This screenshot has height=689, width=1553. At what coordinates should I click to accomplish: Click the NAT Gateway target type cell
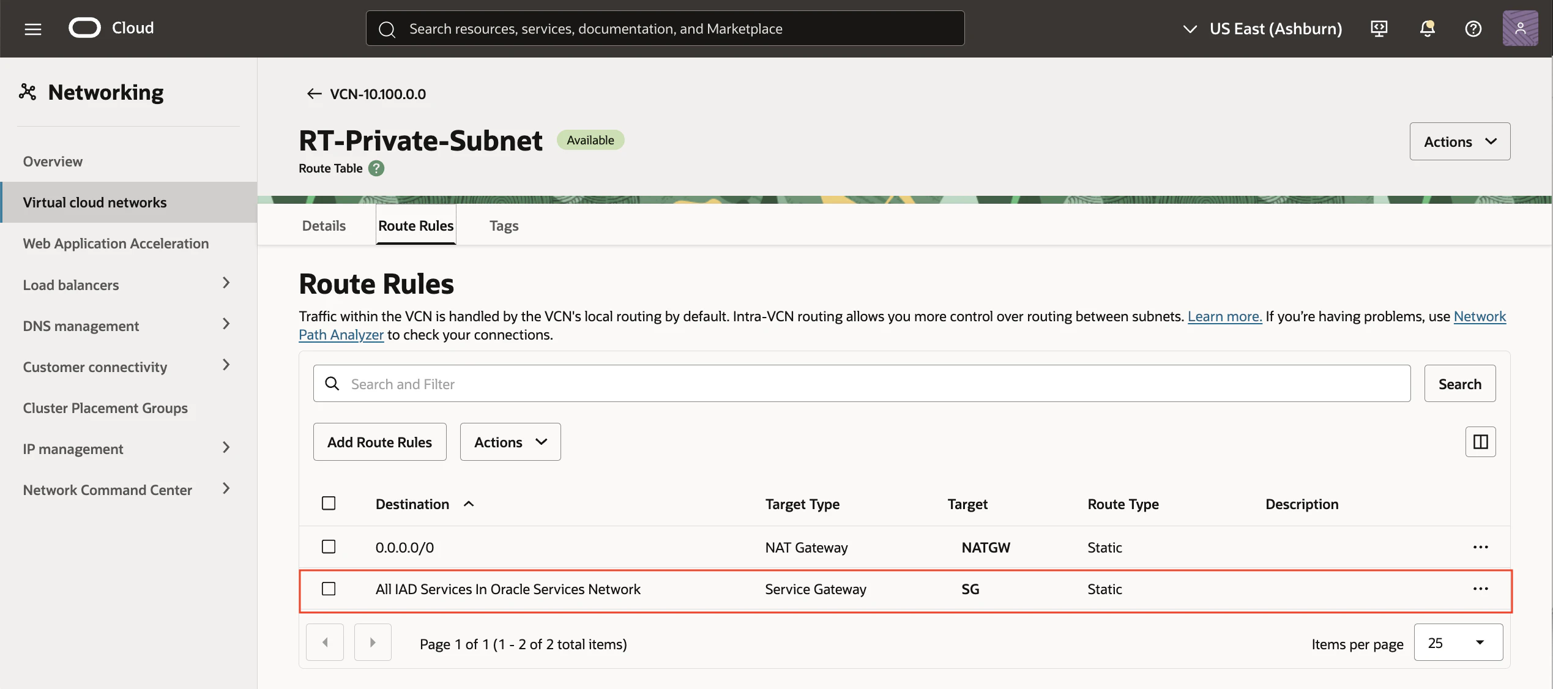(806, 547)
